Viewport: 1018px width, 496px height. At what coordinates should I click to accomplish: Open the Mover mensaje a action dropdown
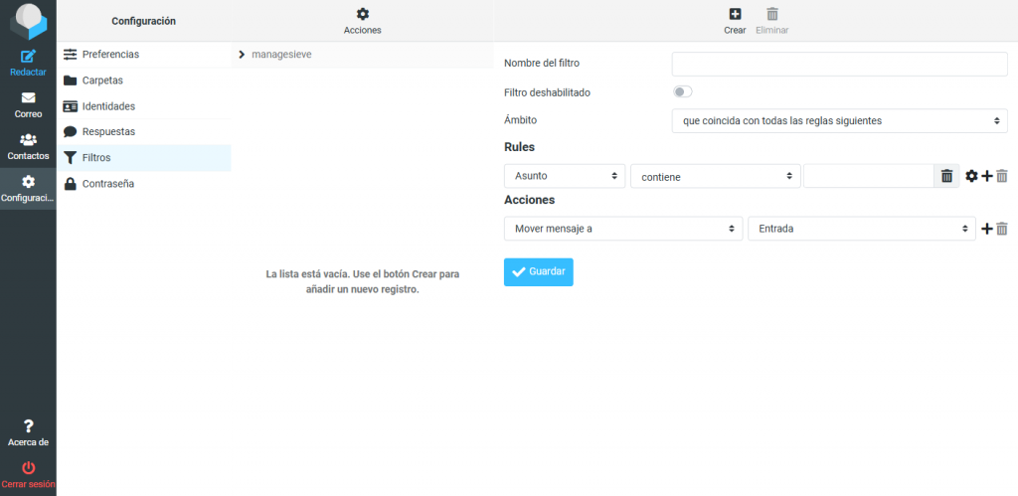[x=623, y=229]
